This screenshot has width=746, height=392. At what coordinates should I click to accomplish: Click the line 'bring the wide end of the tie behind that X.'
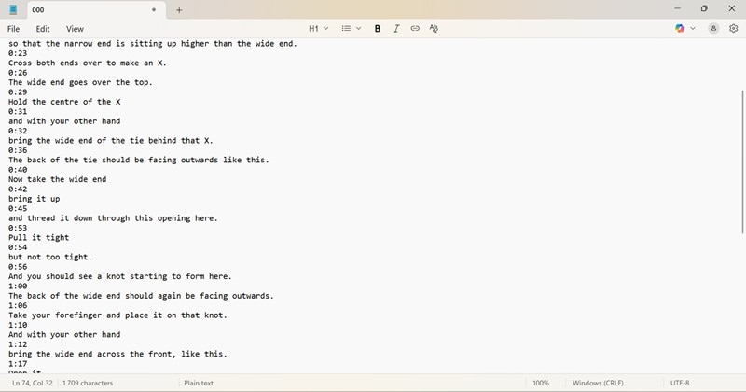110,141
